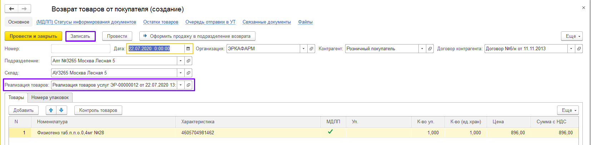
Task: Click the МДЛП checkmark in row 1
Action: tap(331, 132)
